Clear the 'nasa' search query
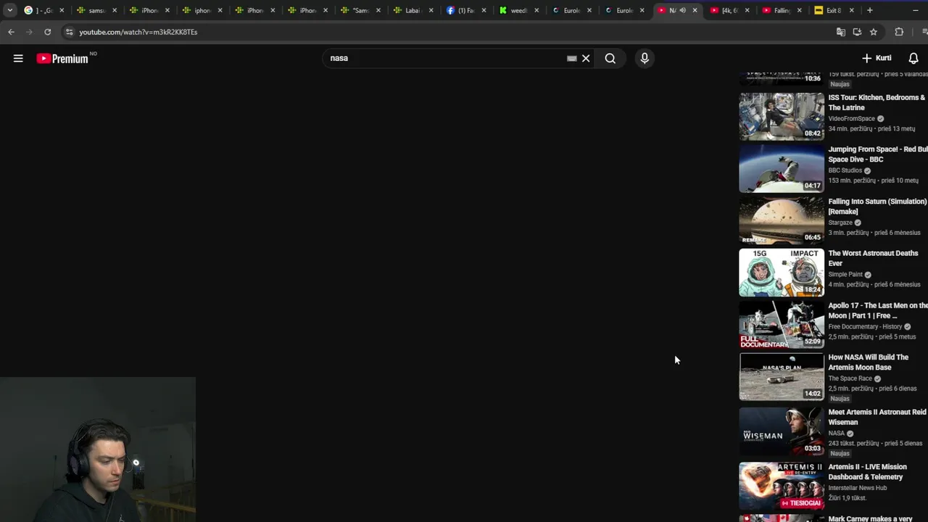The height and width of the screenshot is (522, 928). pos(586,58)
